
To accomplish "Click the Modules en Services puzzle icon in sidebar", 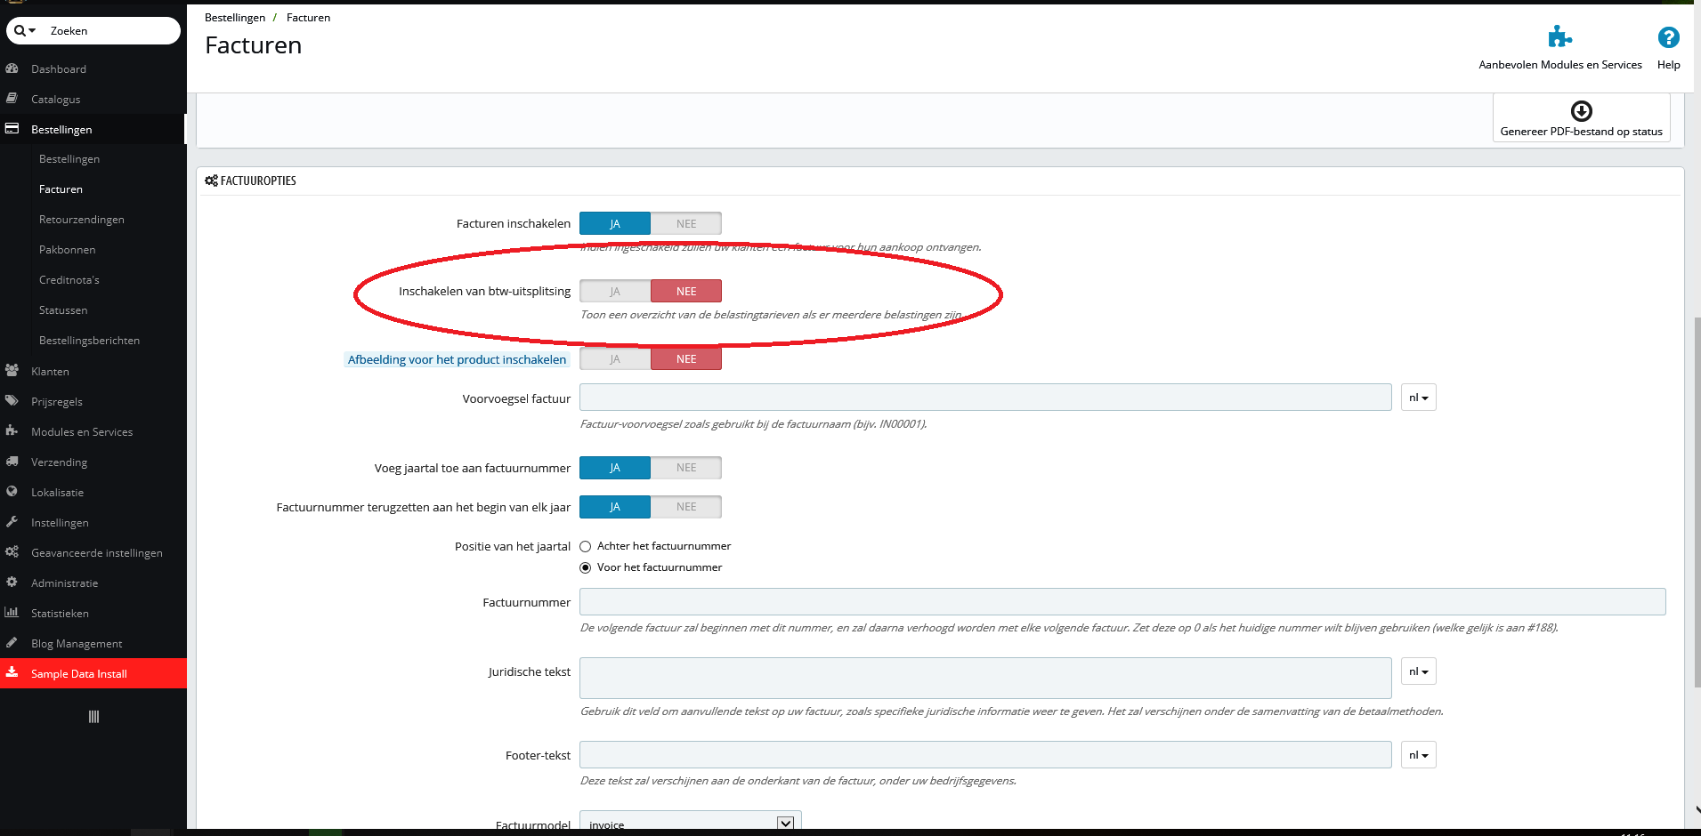I will [x=12, y=431].
